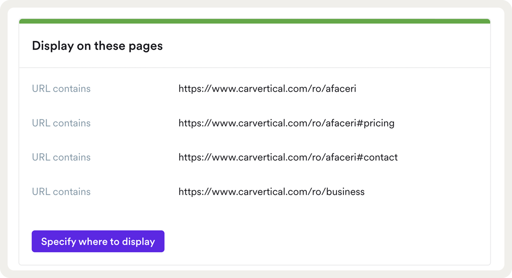This screenshot has width=512, height=278.
Task: Open the afaceri#contact URL rule
Action: (x=288, y=157)
